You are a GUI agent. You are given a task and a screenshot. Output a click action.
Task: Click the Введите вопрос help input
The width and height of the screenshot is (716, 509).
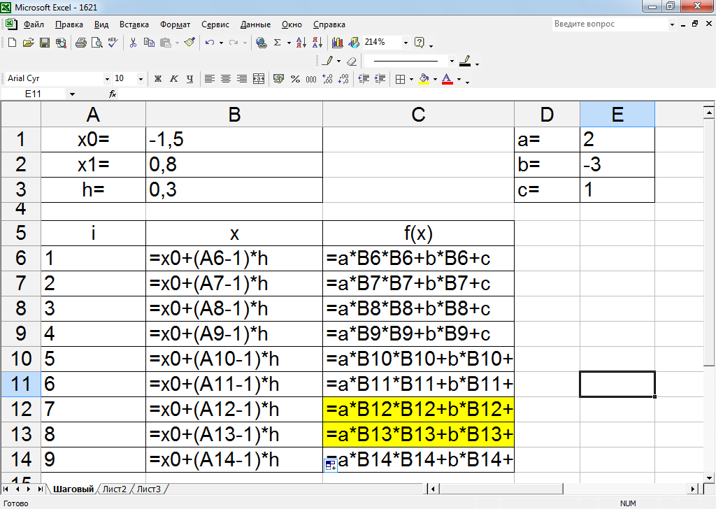point(610,24)
